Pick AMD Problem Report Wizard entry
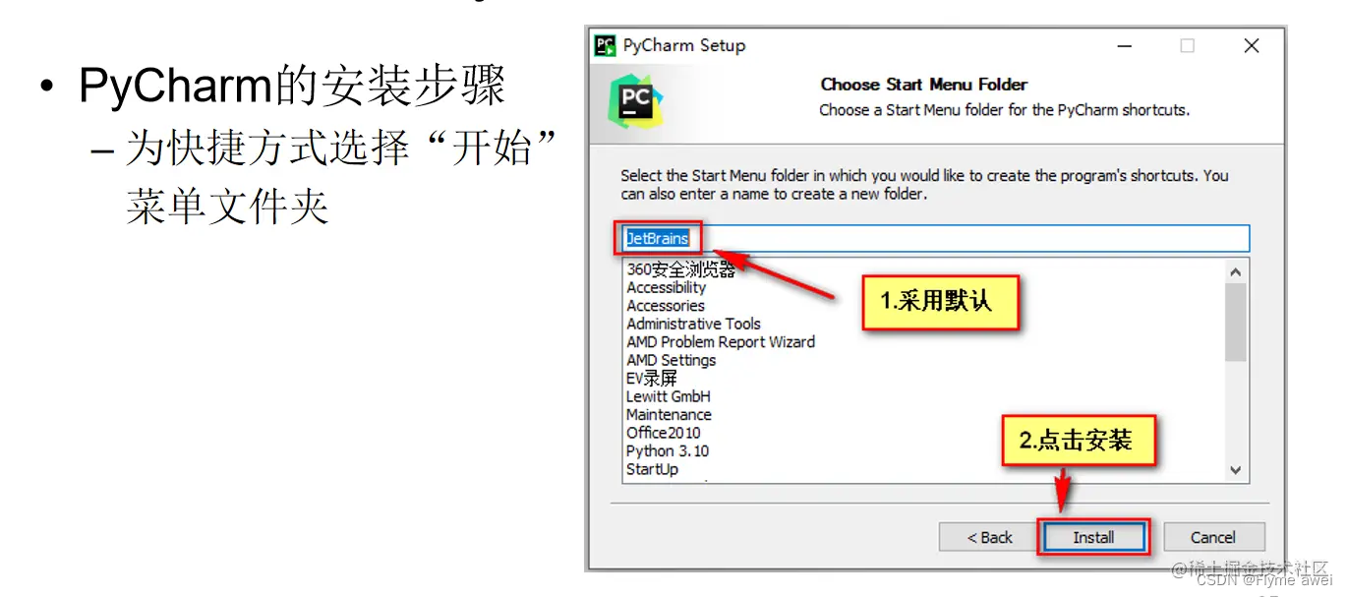The width and height of the screenshot is (1347, 597). [720, 342]
